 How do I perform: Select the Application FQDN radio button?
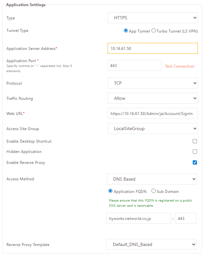coord(111,191)
